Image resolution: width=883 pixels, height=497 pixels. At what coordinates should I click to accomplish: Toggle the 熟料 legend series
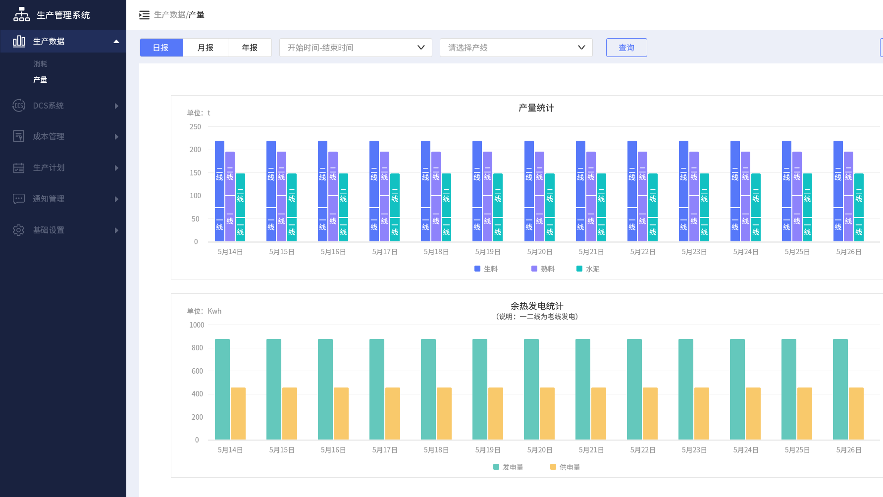point(543,269)
